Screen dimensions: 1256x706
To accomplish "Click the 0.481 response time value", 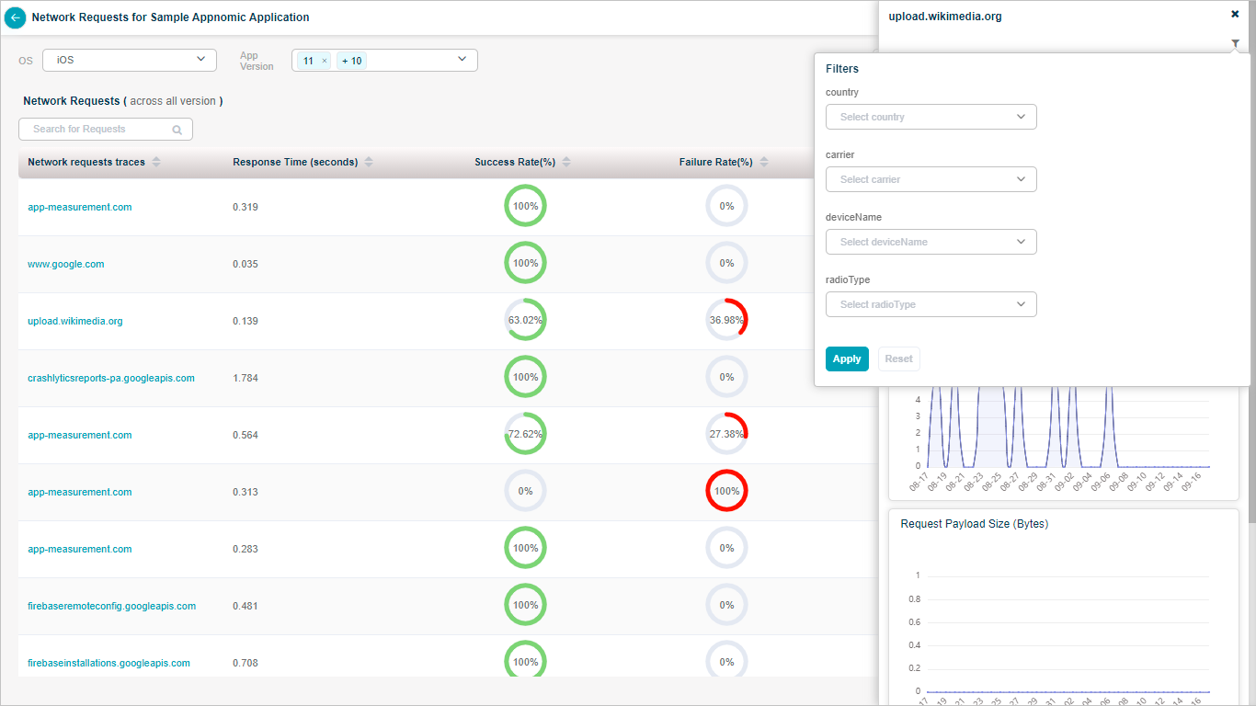I will click(245, 606).
